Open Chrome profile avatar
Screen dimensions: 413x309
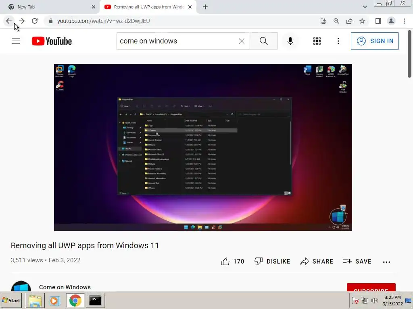point(391,21)
